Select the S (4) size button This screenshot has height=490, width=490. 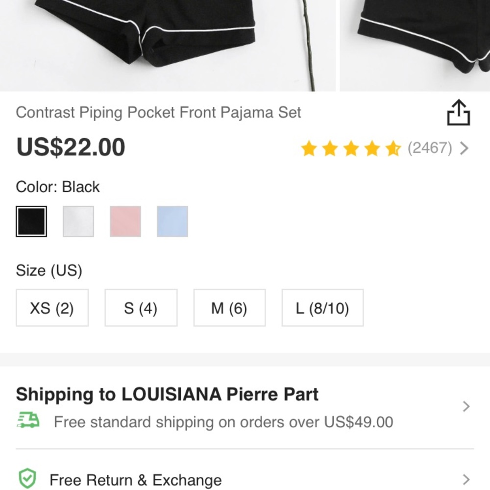141,308
